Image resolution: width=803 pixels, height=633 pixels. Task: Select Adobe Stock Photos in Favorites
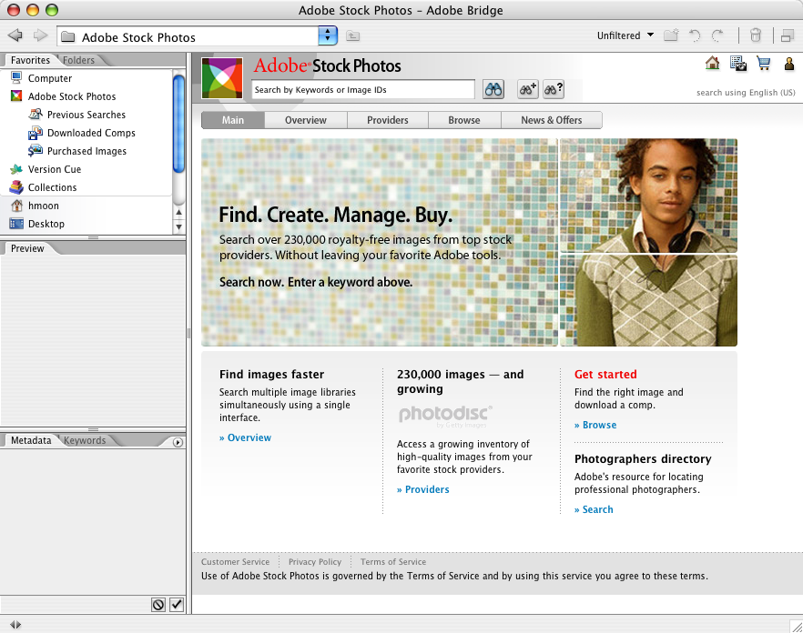[72, 96]
